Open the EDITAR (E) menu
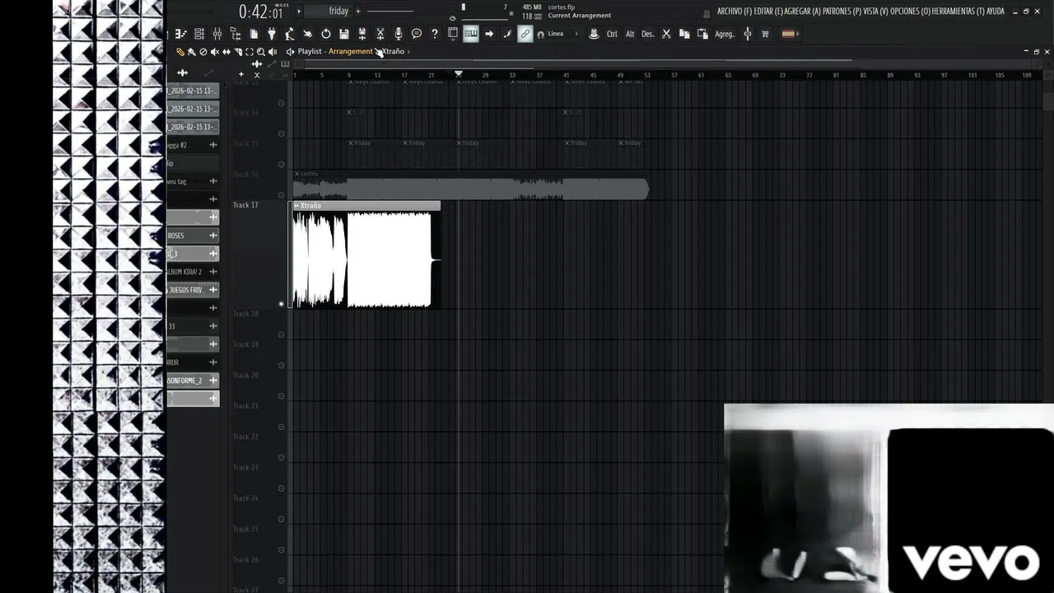The width and height of the screenshot is (1054, 593). [x=768, y=12]
